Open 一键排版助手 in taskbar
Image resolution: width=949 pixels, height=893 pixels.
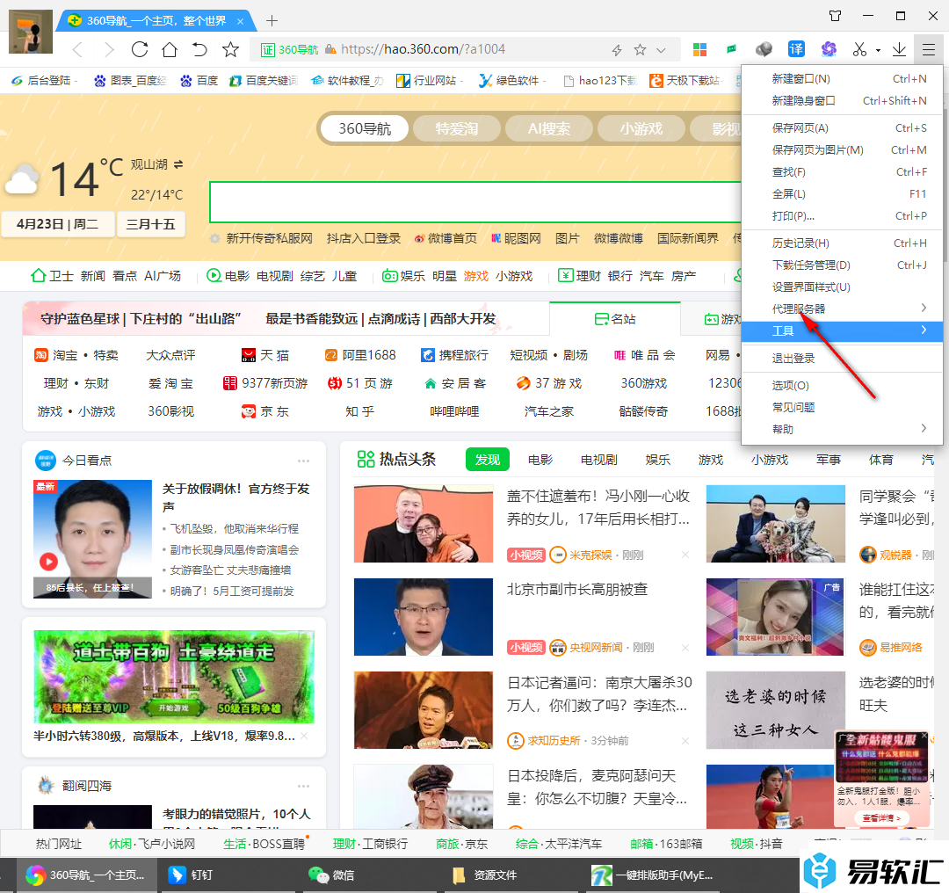(x=652, y=875)
